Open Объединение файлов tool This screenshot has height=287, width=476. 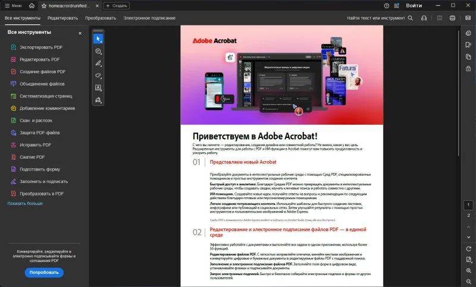[41, 84]
